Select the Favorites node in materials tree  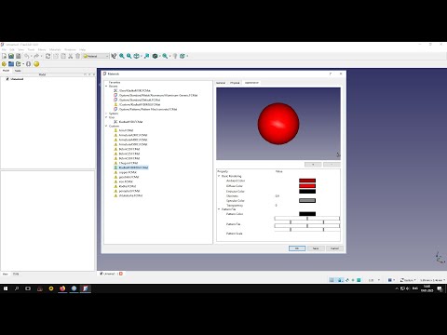(x=115, y=82)
